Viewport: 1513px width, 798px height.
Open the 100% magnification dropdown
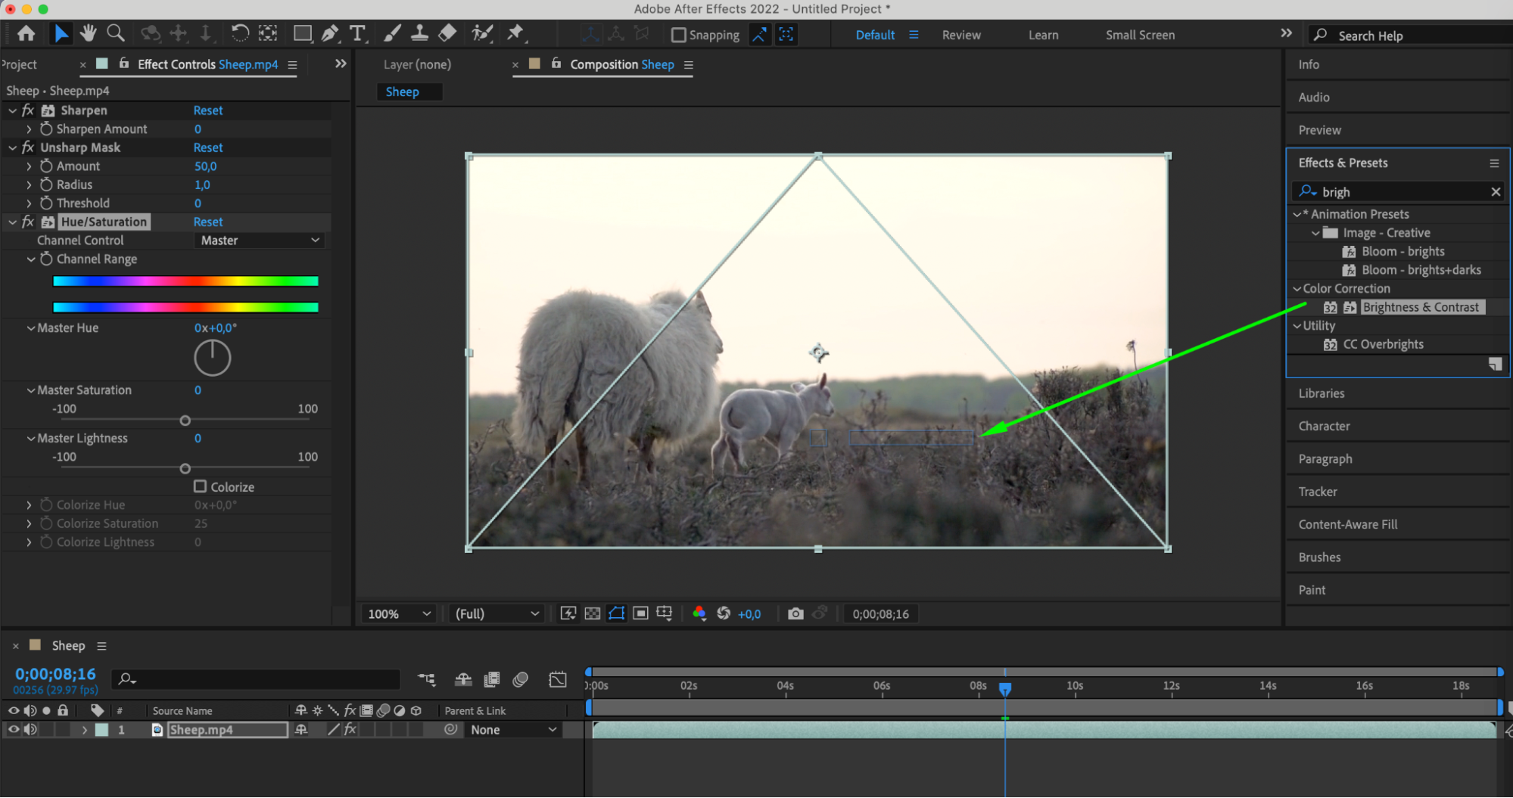point(399,613)
